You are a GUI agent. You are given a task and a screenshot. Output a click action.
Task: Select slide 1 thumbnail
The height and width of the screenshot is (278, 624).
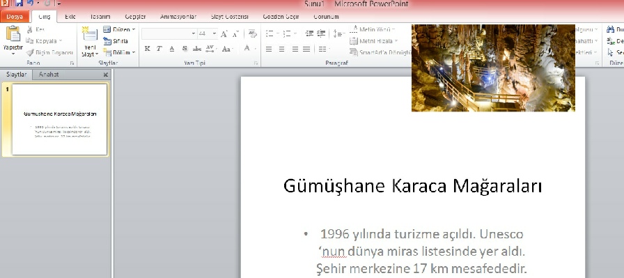click(60, 119)
